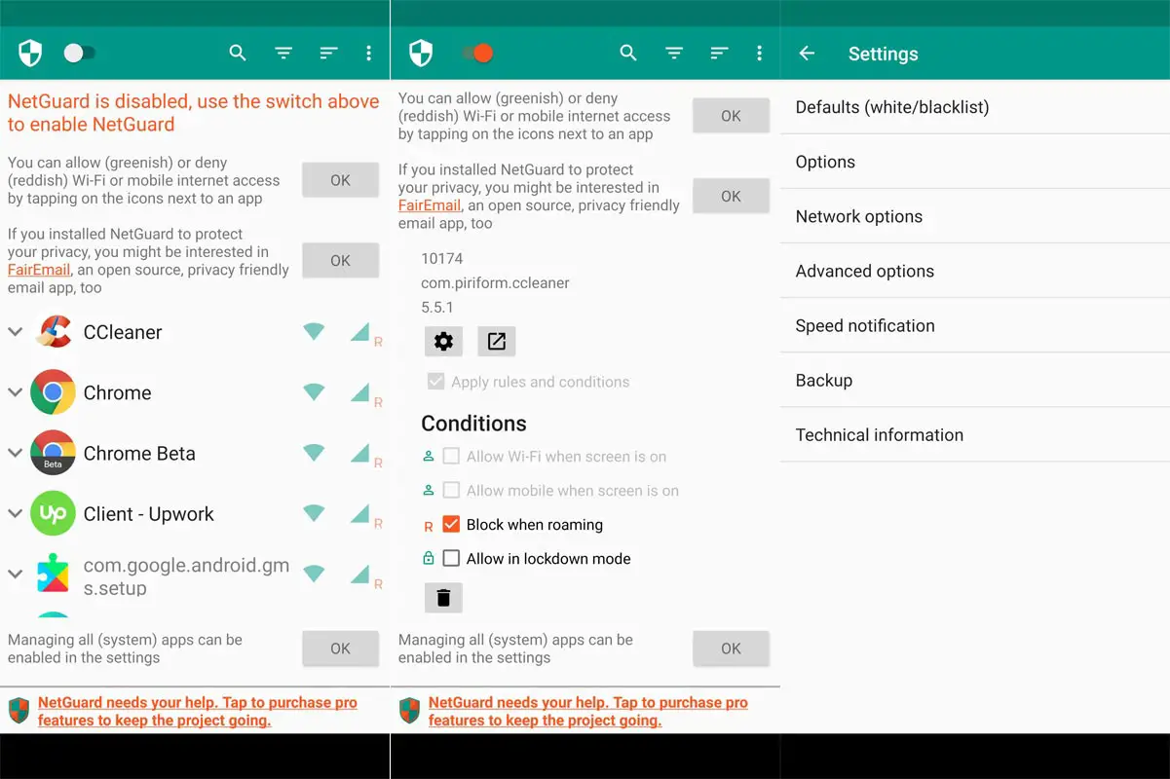Open Network options
This screenshot has width=1170, height=779.
pos(975,216)
